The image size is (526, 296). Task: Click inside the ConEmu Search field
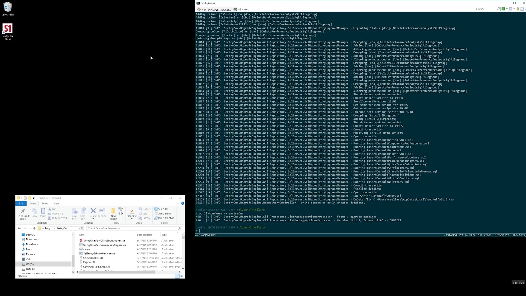tap(487, 9)
